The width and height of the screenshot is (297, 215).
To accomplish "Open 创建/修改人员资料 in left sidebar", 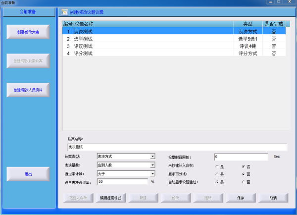I will [x=29, y=90].
